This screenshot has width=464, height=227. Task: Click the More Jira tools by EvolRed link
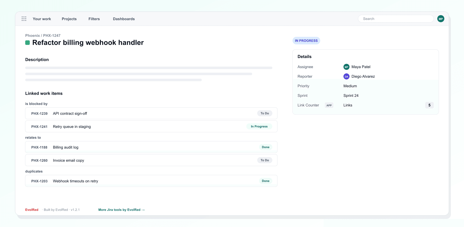[x=122, y=210]
